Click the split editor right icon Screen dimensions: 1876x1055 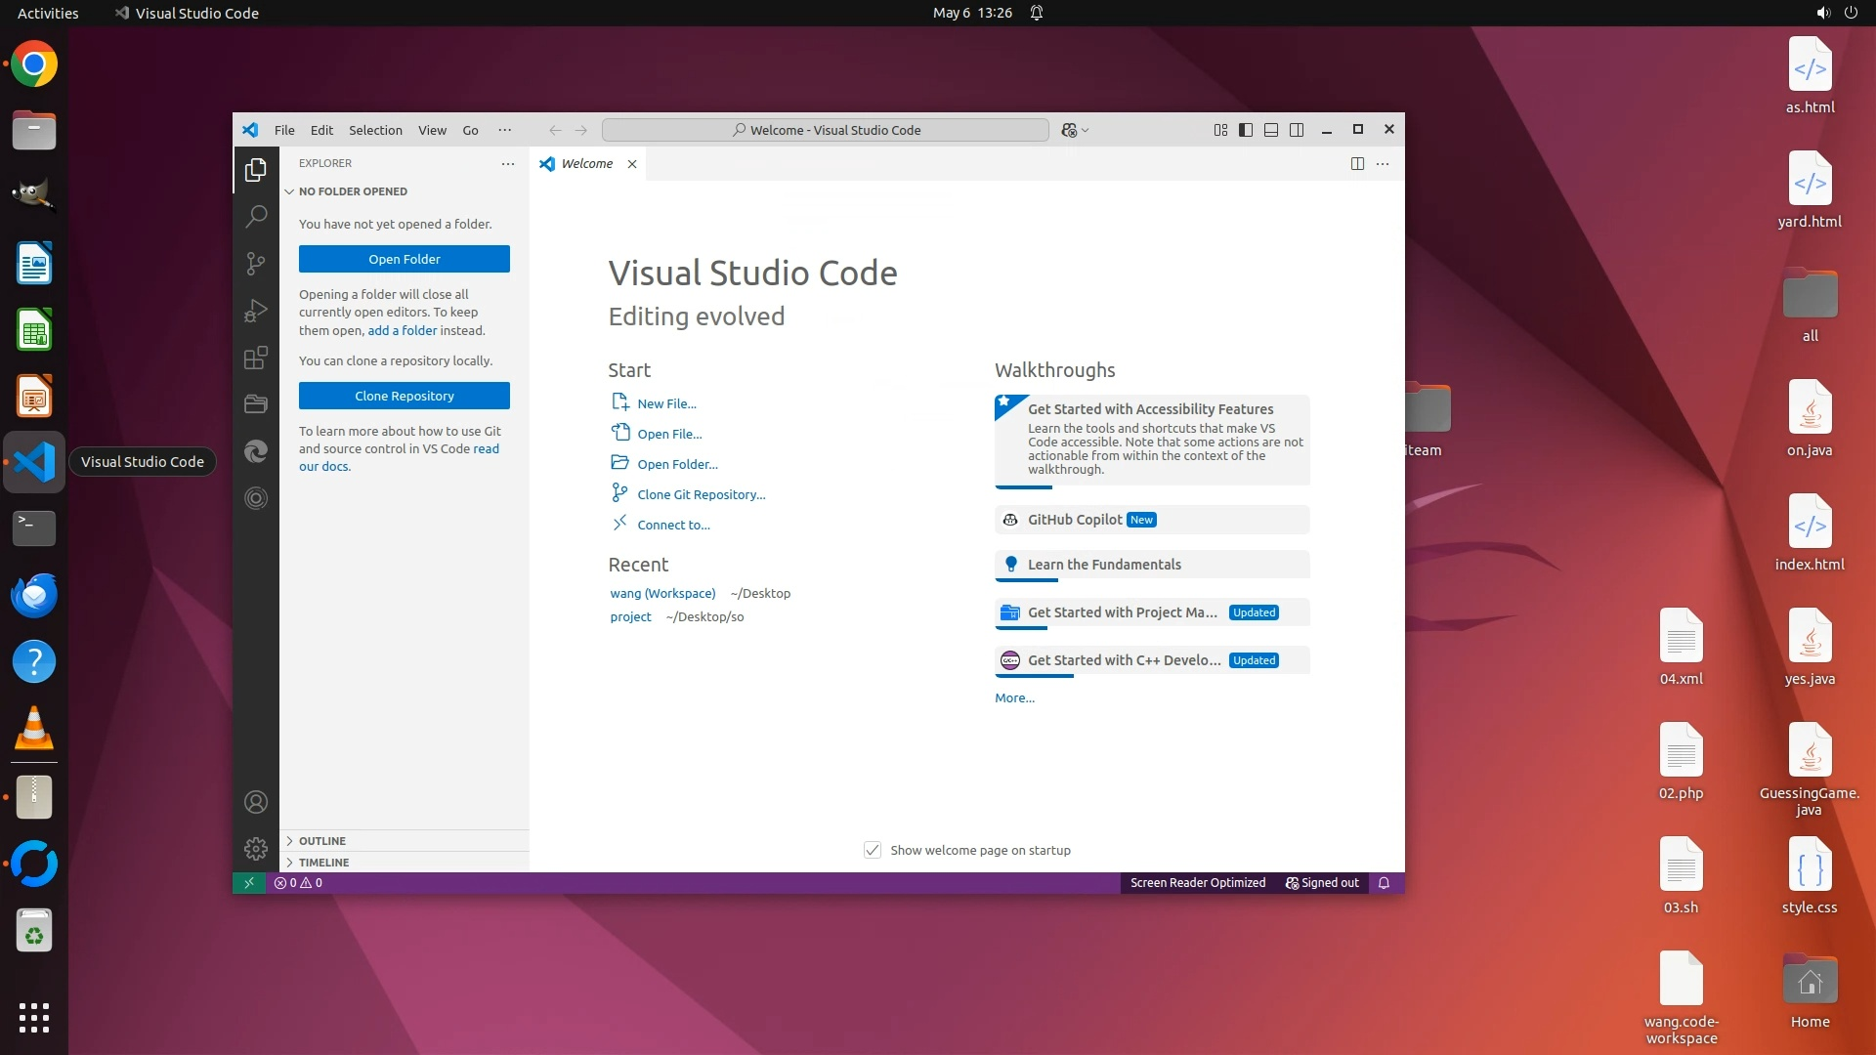click(1357, 164)
